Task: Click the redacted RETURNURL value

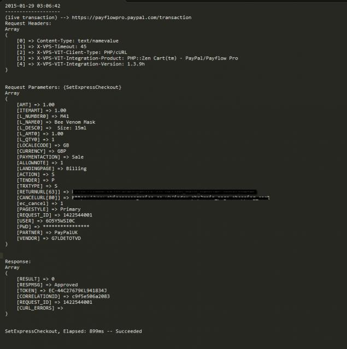Action: (x=164, y=192)
